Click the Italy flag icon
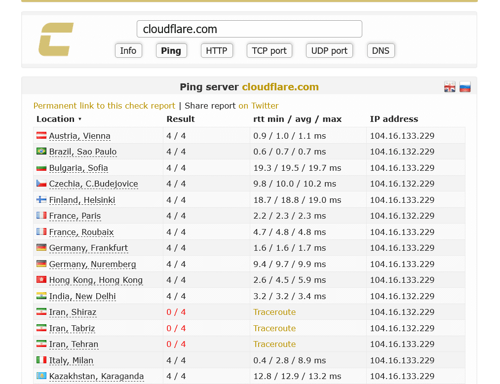 pyautogui.click(x=41, y=360)
